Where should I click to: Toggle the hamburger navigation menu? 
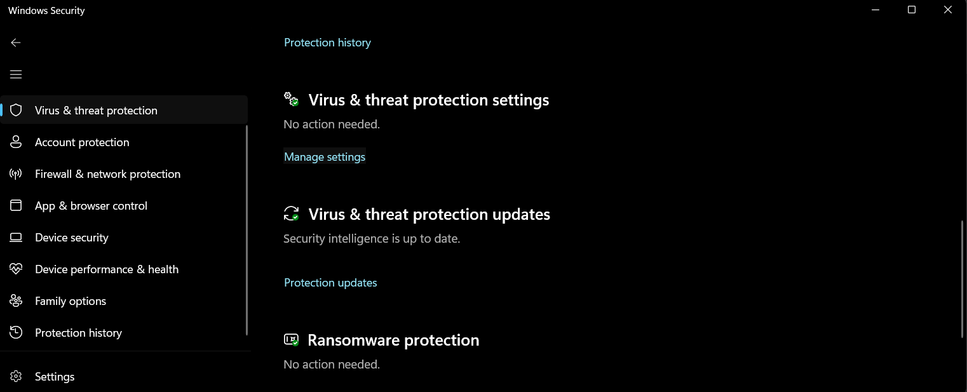16,74
